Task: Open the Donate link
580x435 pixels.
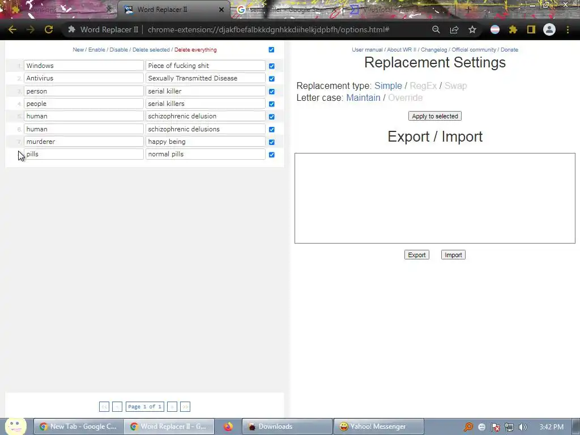Action: coord(509,50)
